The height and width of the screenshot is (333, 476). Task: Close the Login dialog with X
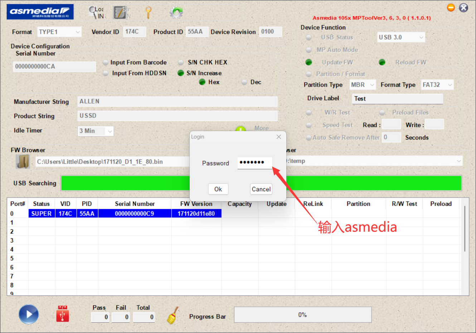(279, 137)
